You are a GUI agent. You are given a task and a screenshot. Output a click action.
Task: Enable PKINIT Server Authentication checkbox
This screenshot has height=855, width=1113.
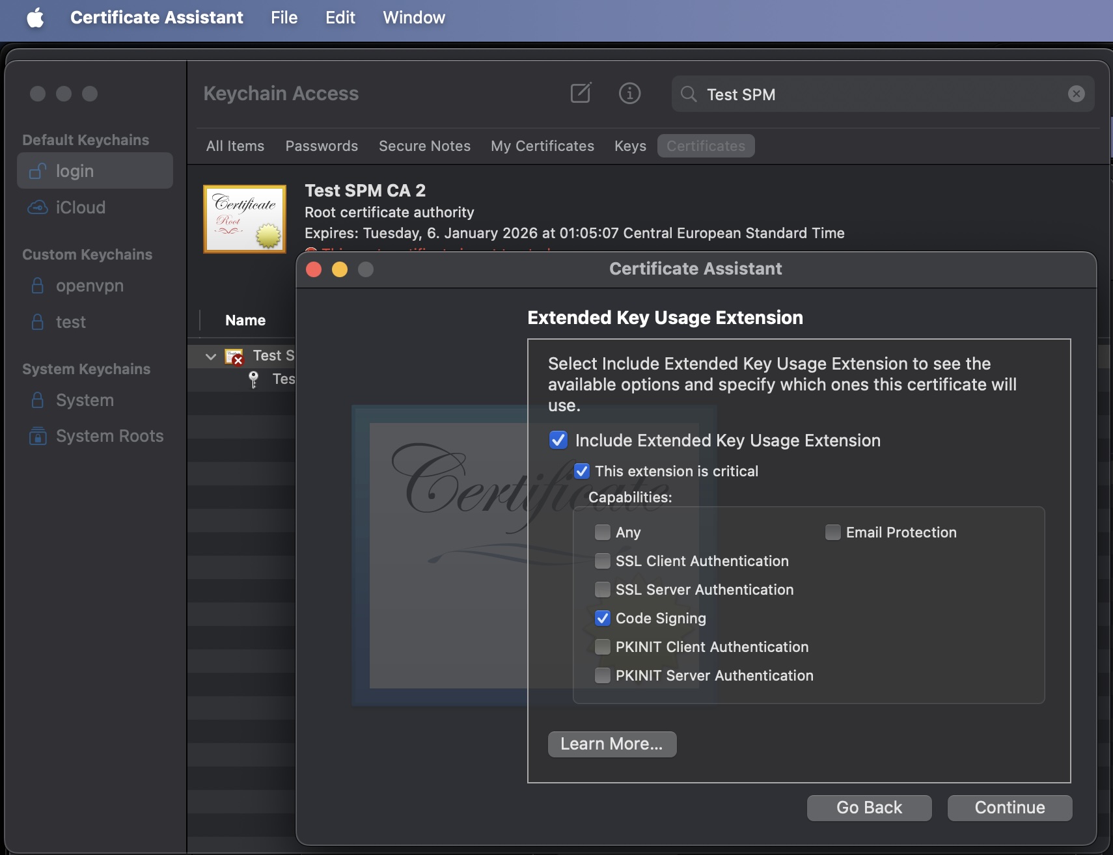(603, 675)
